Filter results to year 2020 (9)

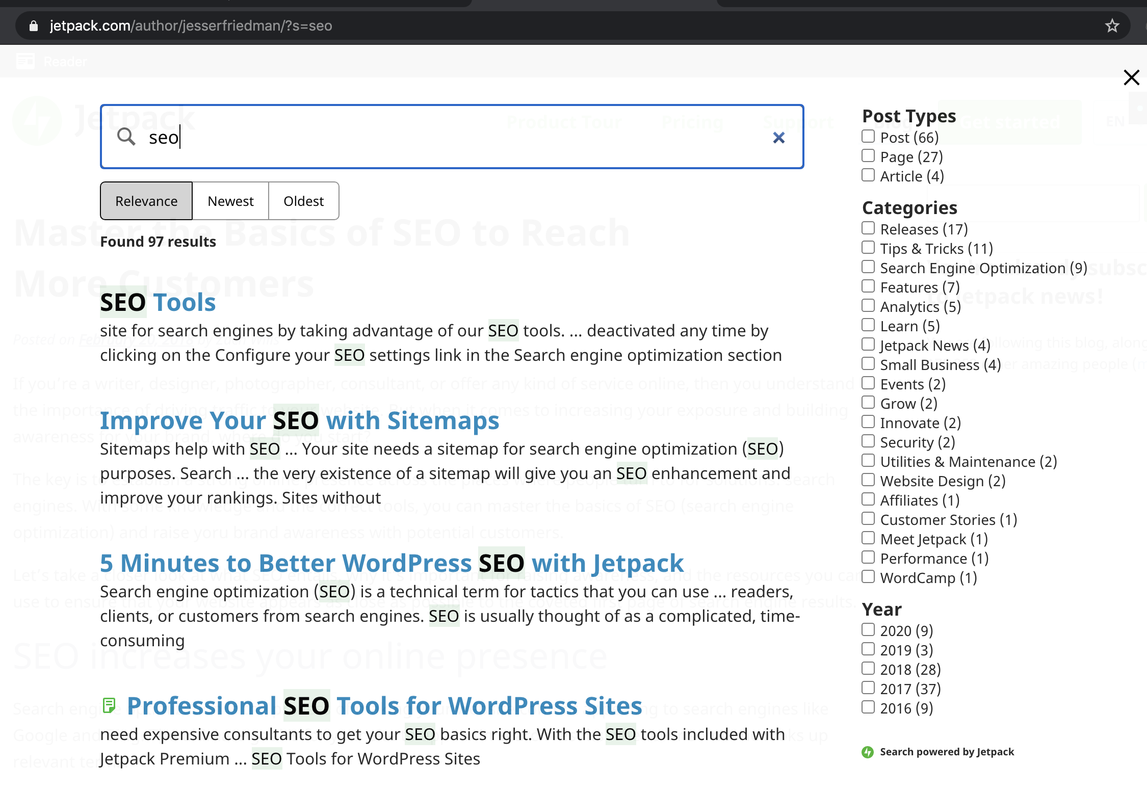point(868,630)
